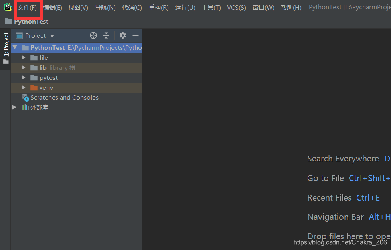
Task: Click the navigation bar folder icon
Action: [x=8, y=21]
